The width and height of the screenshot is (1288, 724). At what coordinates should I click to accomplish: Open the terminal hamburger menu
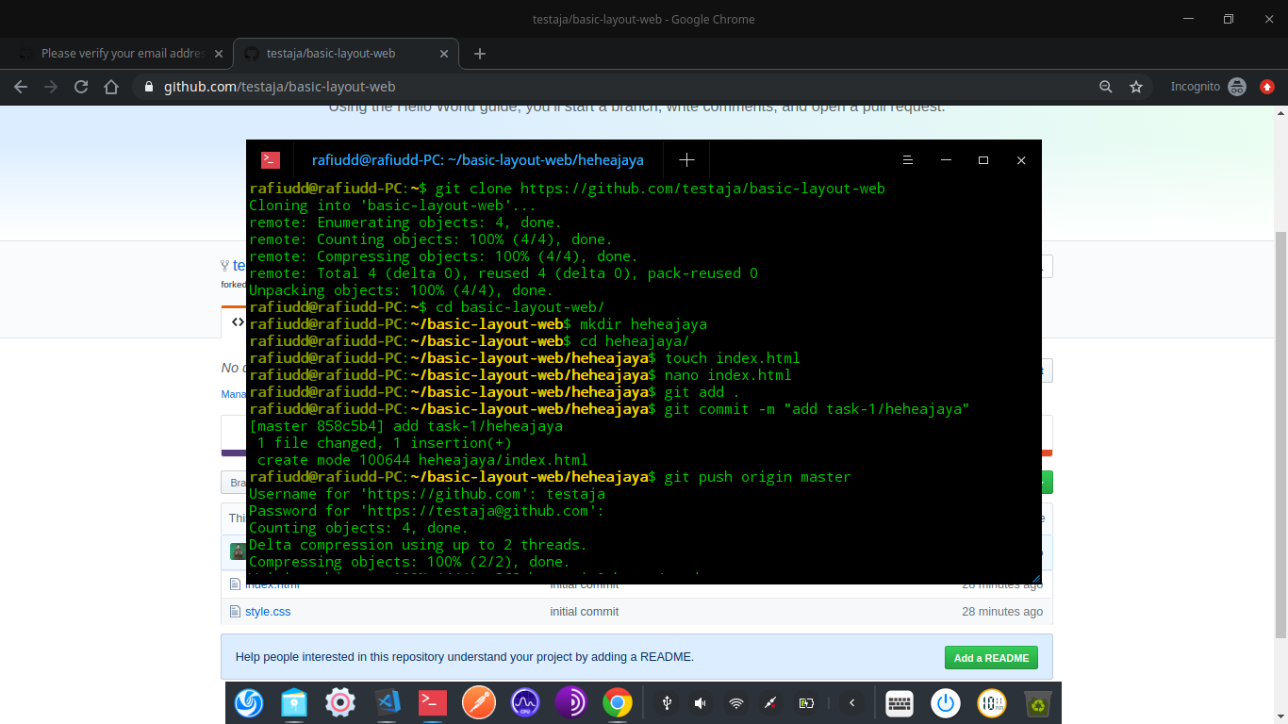[908, 160]
